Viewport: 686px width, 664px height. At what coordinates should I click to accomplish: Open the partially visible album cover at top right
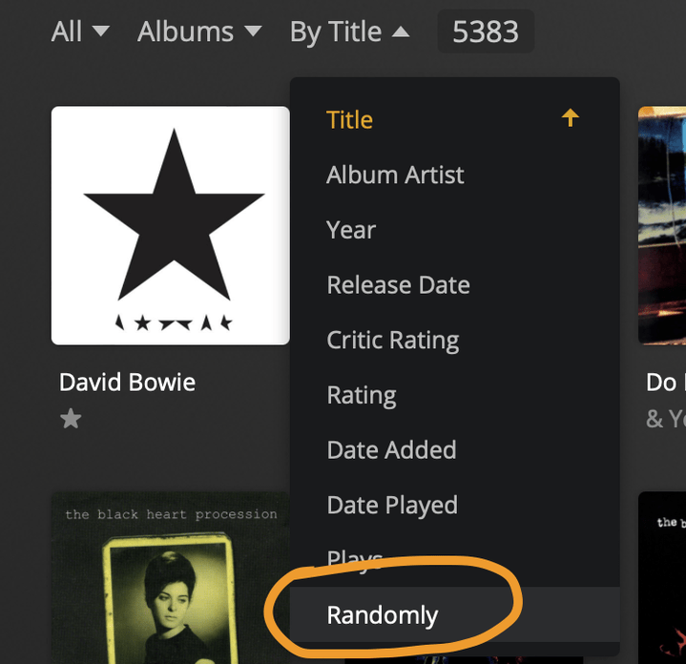click(x=662, y=225)
